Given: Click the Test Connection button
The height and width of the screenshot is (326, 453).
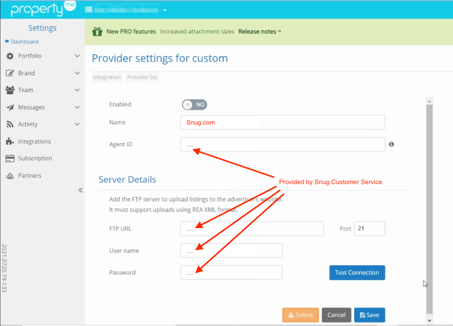Looking at the screenshot, I should (357, 273).
